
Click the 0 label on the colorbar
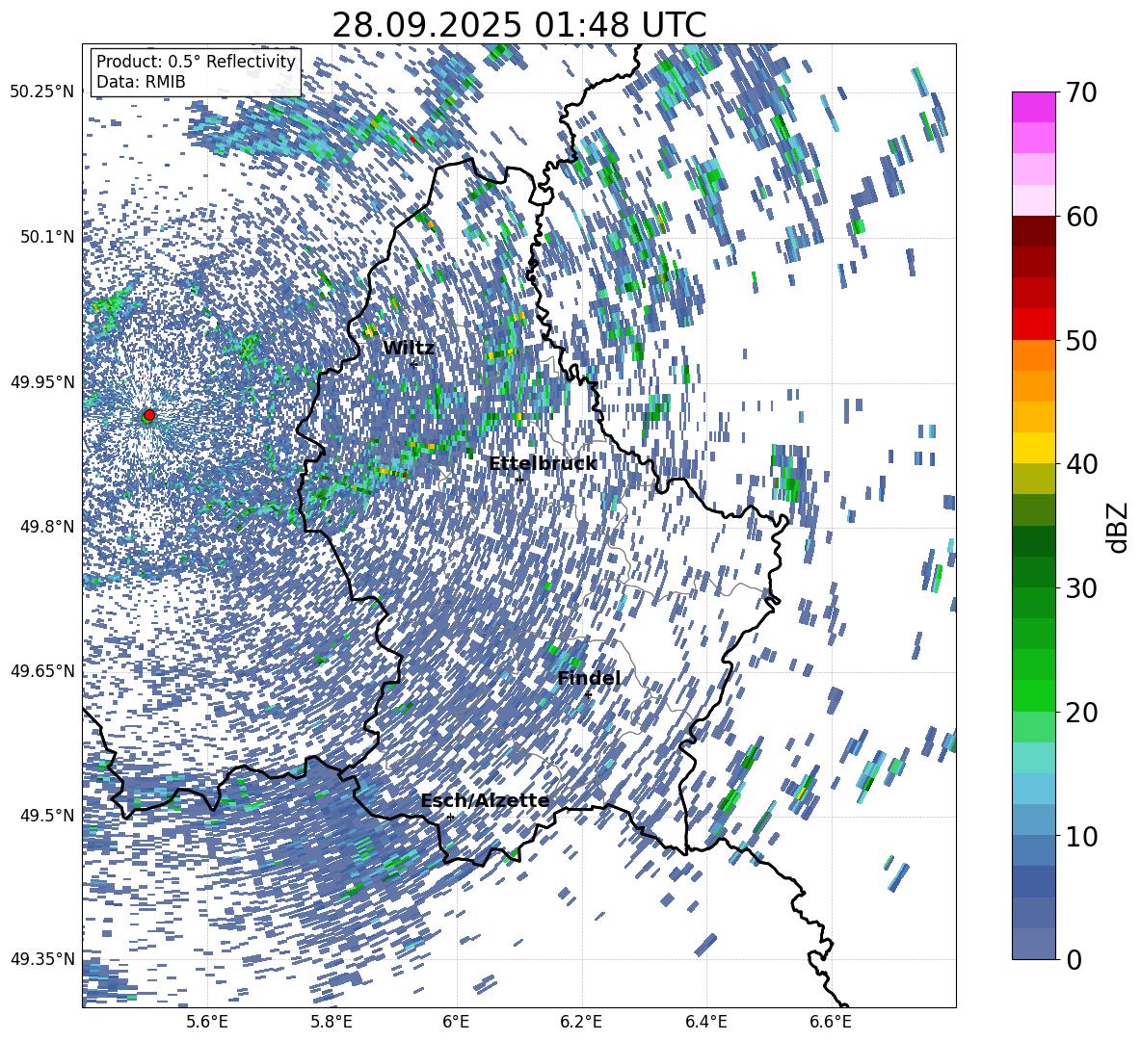pos(1074,959)
